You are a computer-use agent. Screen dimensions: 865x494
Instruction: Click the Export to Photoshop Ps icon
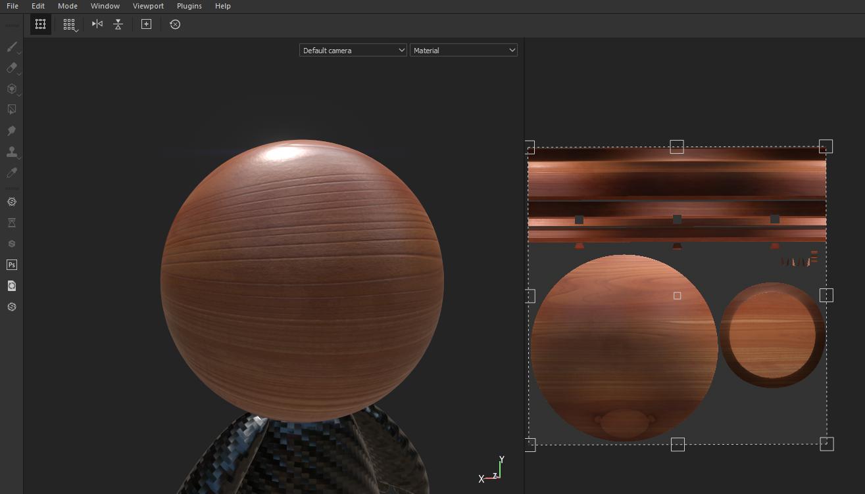point(12,265)
